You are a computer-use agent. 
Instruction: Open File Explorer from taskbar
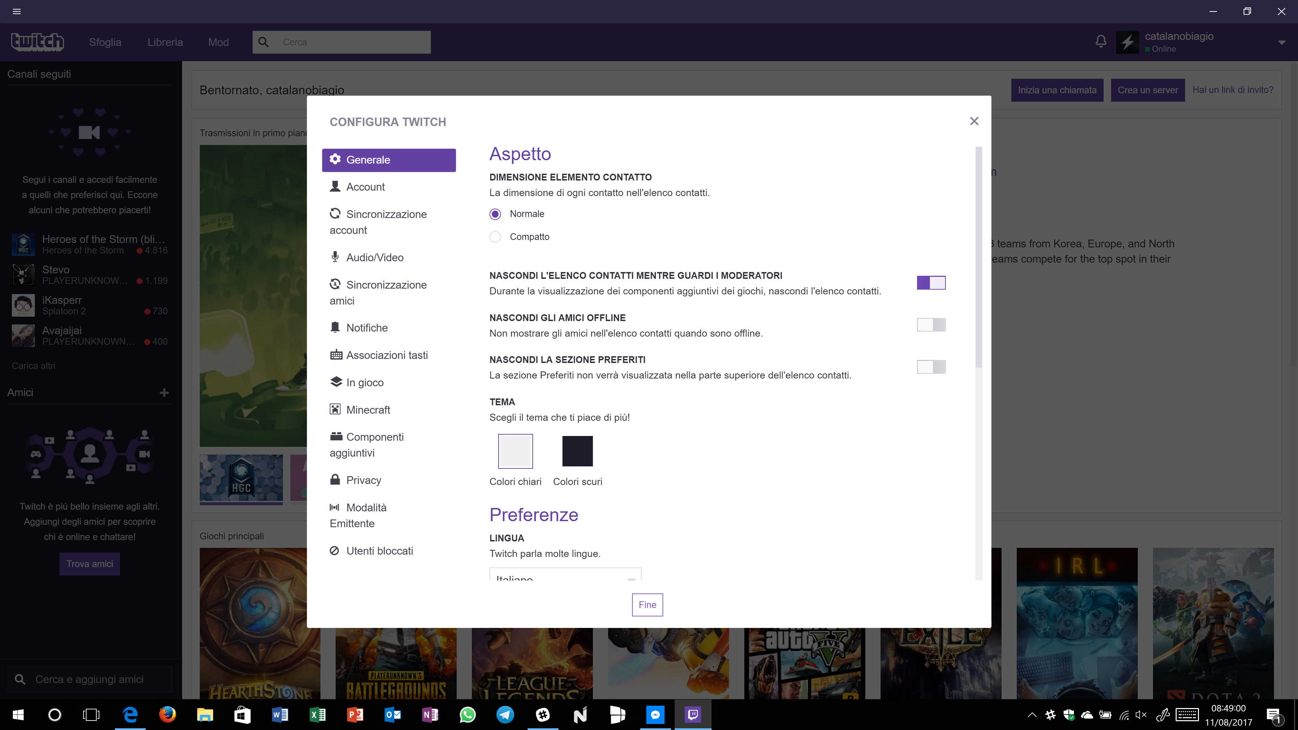coord(205,714)
